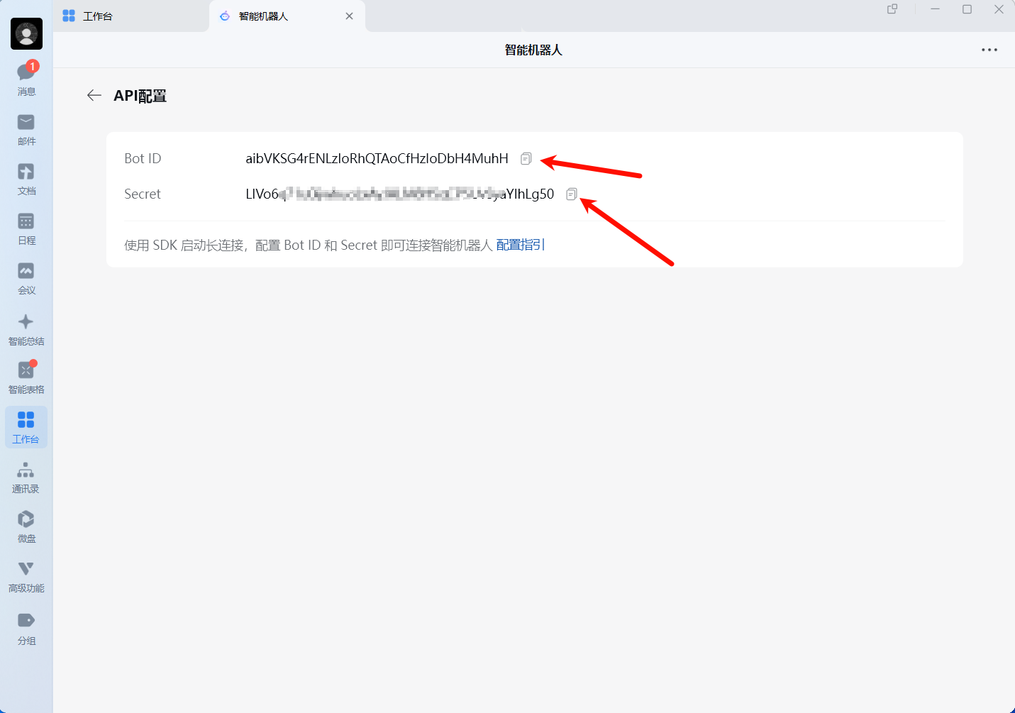Close the 智能机器人 tab
Image resolution: width=1015 pixels, height=713 pixels.
click(x=349, y=16)
